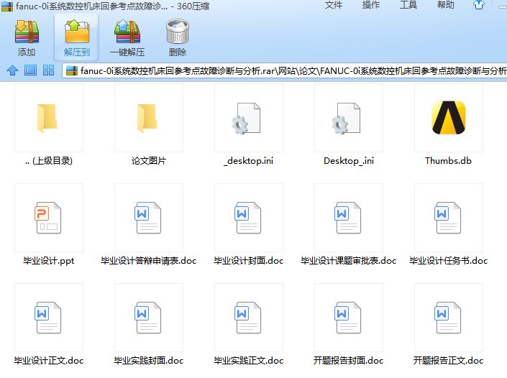
Task: Select the 开题报告封面.doc document icon
Action: pos(349,318)
